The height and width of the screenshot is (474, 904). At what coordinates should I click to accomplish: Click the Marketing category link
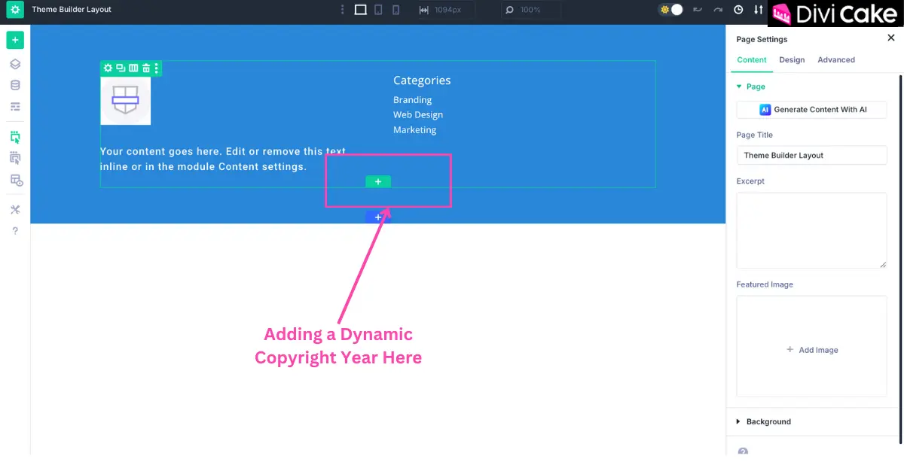tap(414, 130)
